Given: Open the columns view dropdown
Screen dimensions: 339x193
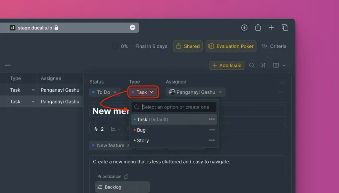Looking at the screenshot, I should click(279, 65).
